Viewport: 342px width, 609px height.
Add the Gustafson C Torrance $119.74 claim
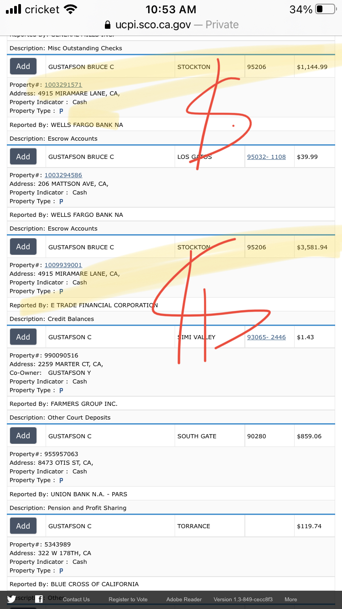click(23, 526)
